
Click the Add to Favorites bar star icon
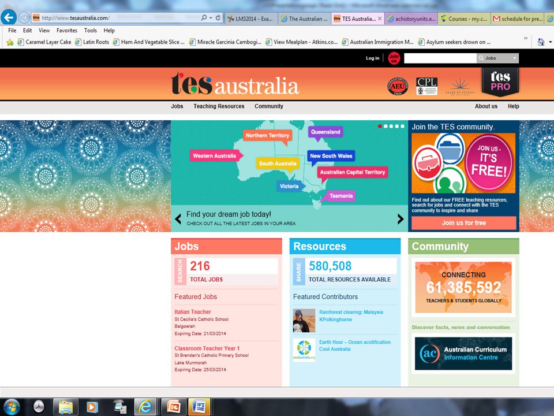[10, 42]
